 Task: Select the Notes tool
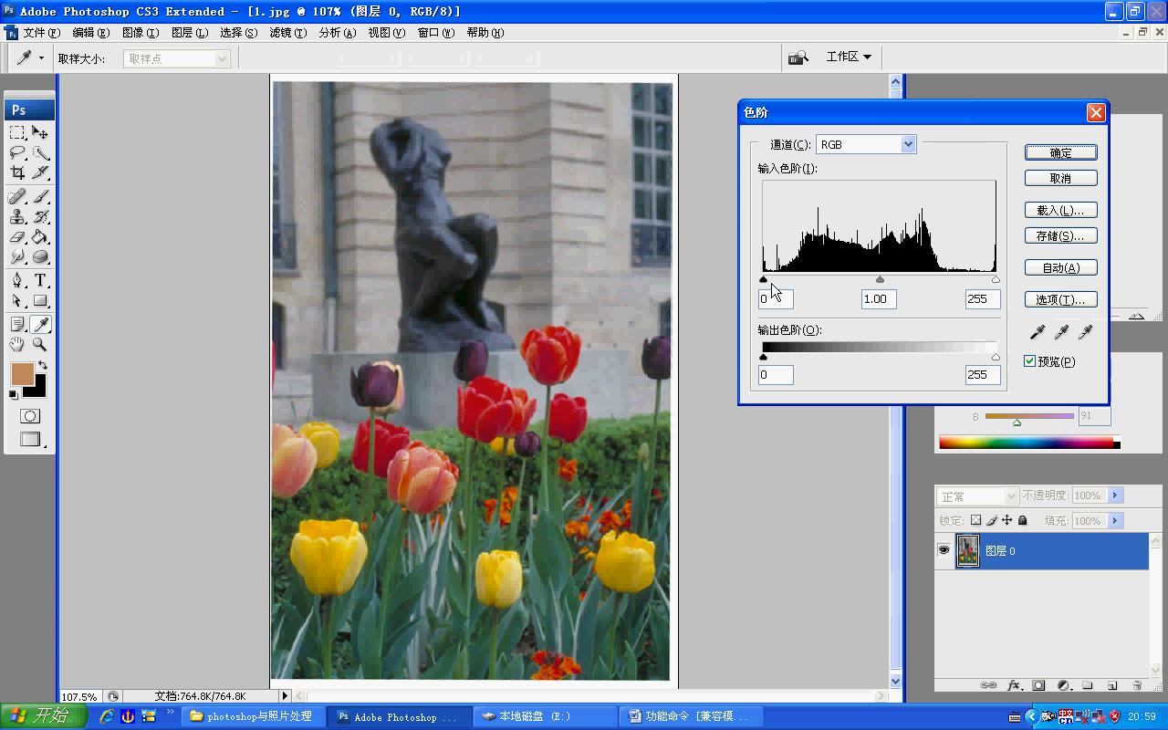click(x=17, y=324)
